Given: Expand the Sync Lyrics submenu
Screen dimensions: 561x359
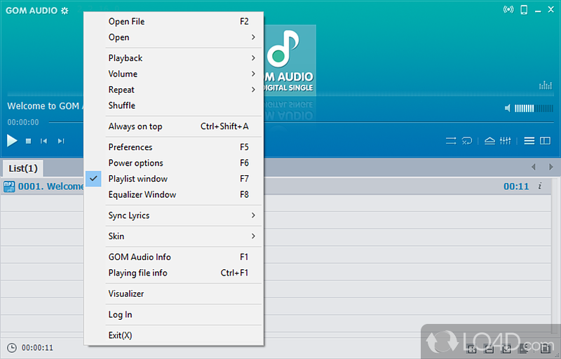Looking at the screenshot, I should 174,215.
